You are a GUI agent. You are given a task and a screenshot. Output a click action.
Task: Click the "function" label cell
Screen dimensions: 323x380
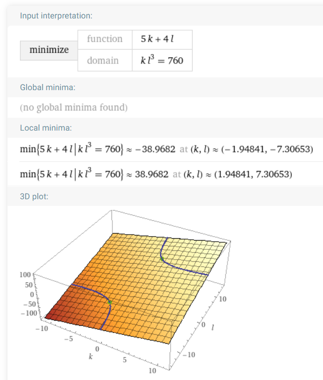coord(105,39)
